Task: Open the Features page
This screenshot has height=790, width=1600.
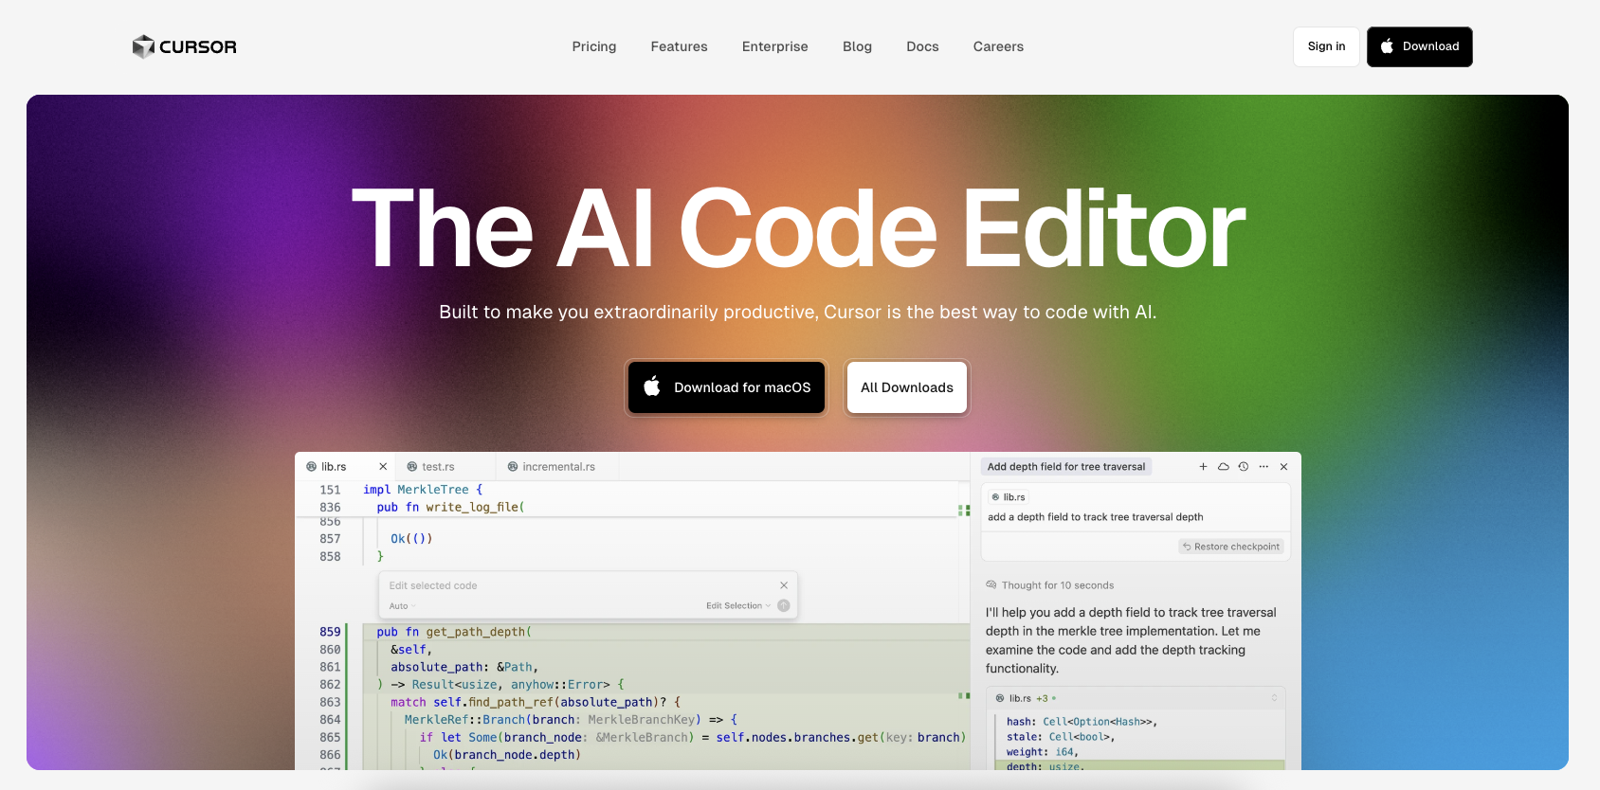Action: pyautogui.click(x=679, y=46)
